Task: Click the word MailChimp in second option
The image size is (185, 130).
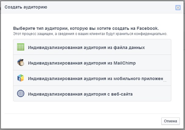Action: pos(124,63)
